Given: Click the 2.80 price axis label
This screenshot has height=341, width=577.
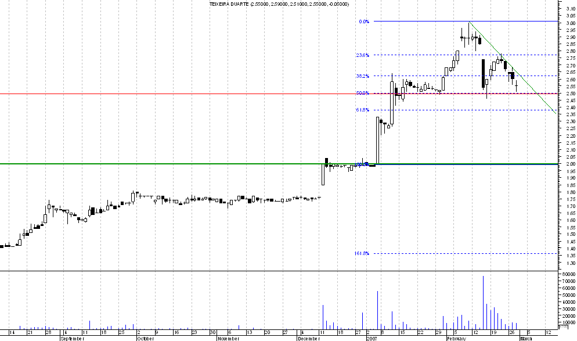Looking at the screenshot, I should click(x=571, y=51).
